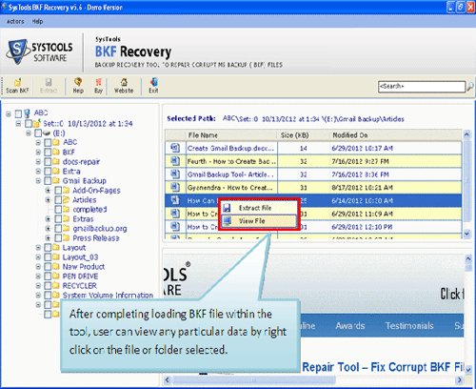Expand the Layout folder node
The image size is (476, 389).
(x=38, y=248)
